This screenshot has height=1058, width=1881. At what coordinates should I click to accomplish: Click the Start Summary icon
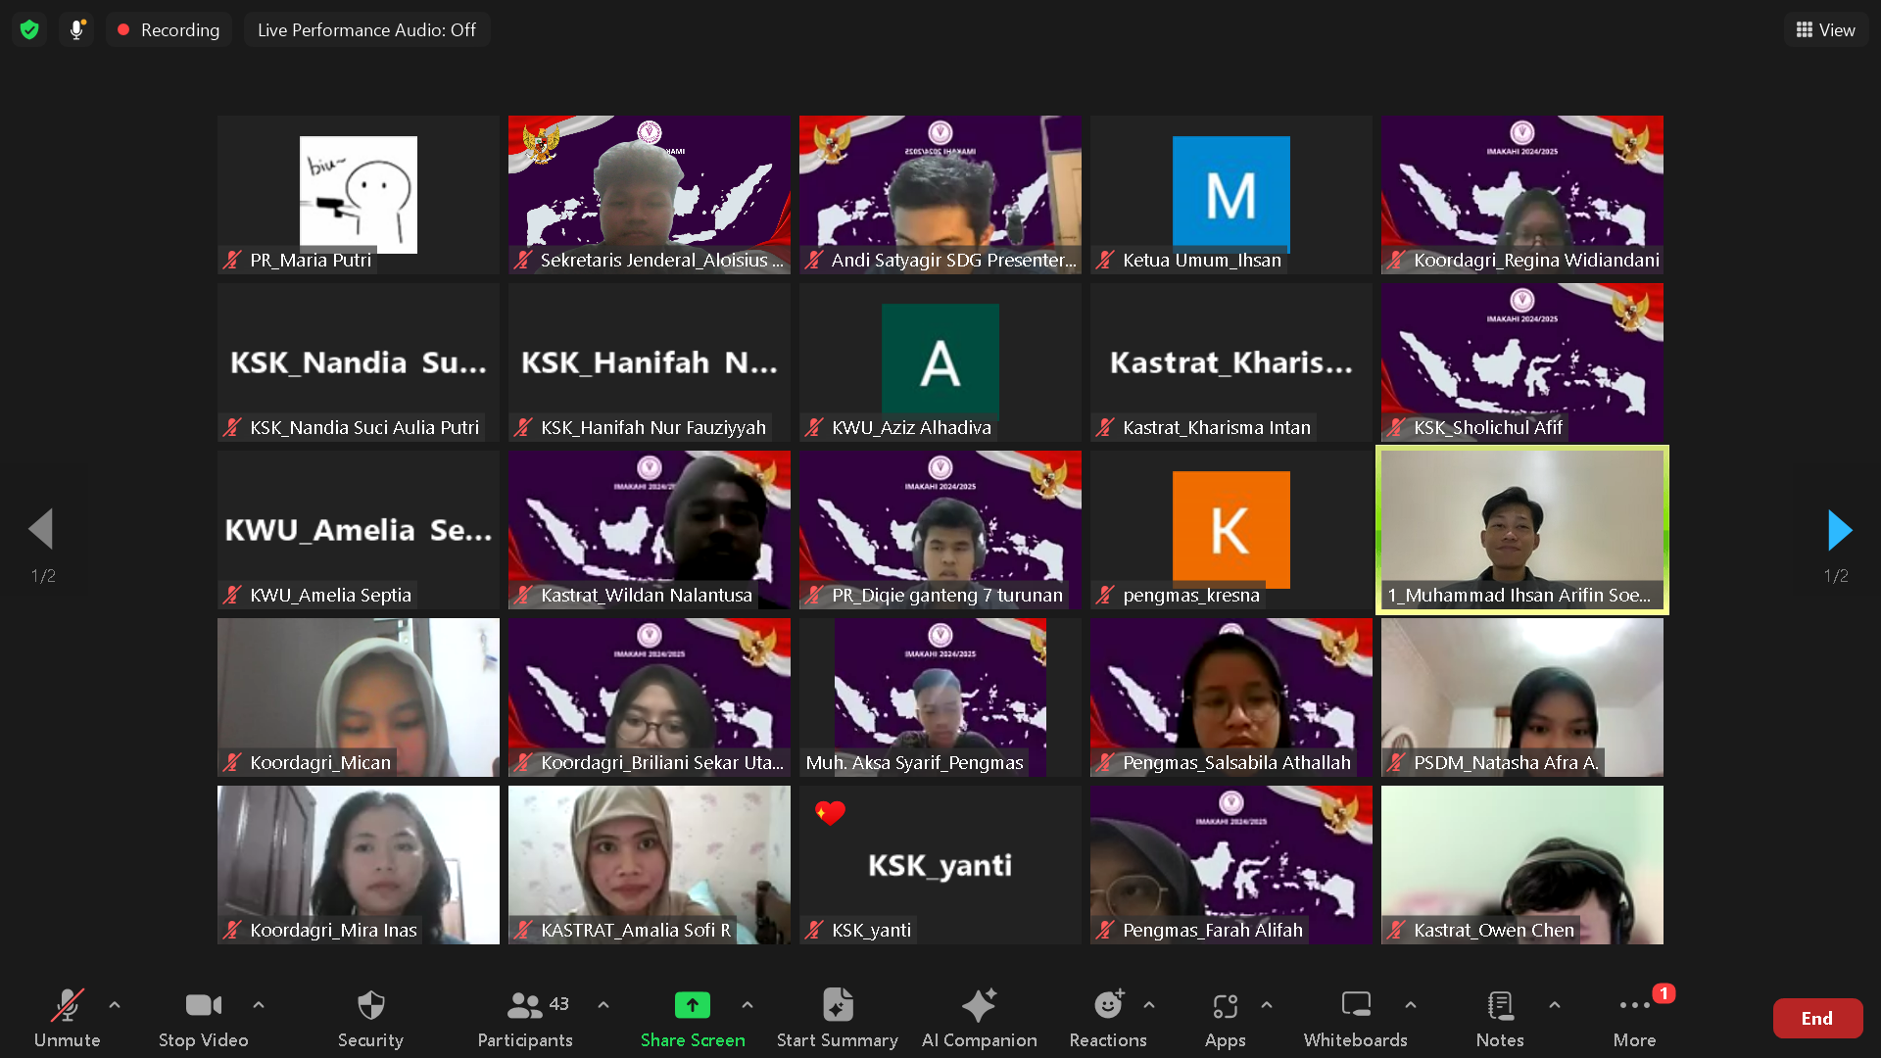pos(837,1006)
